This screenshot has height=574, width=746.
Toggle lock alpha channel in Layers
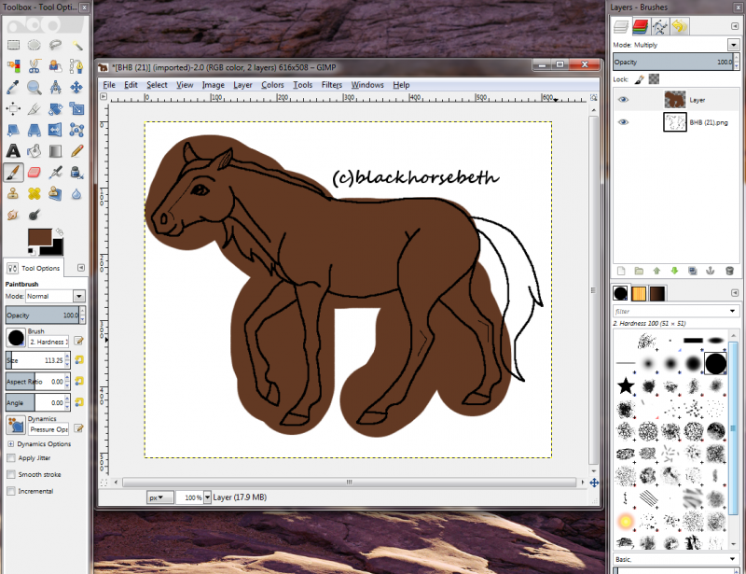pos(655,79)
